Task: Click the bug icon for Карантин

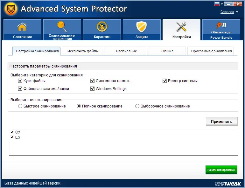Action: 102,26
